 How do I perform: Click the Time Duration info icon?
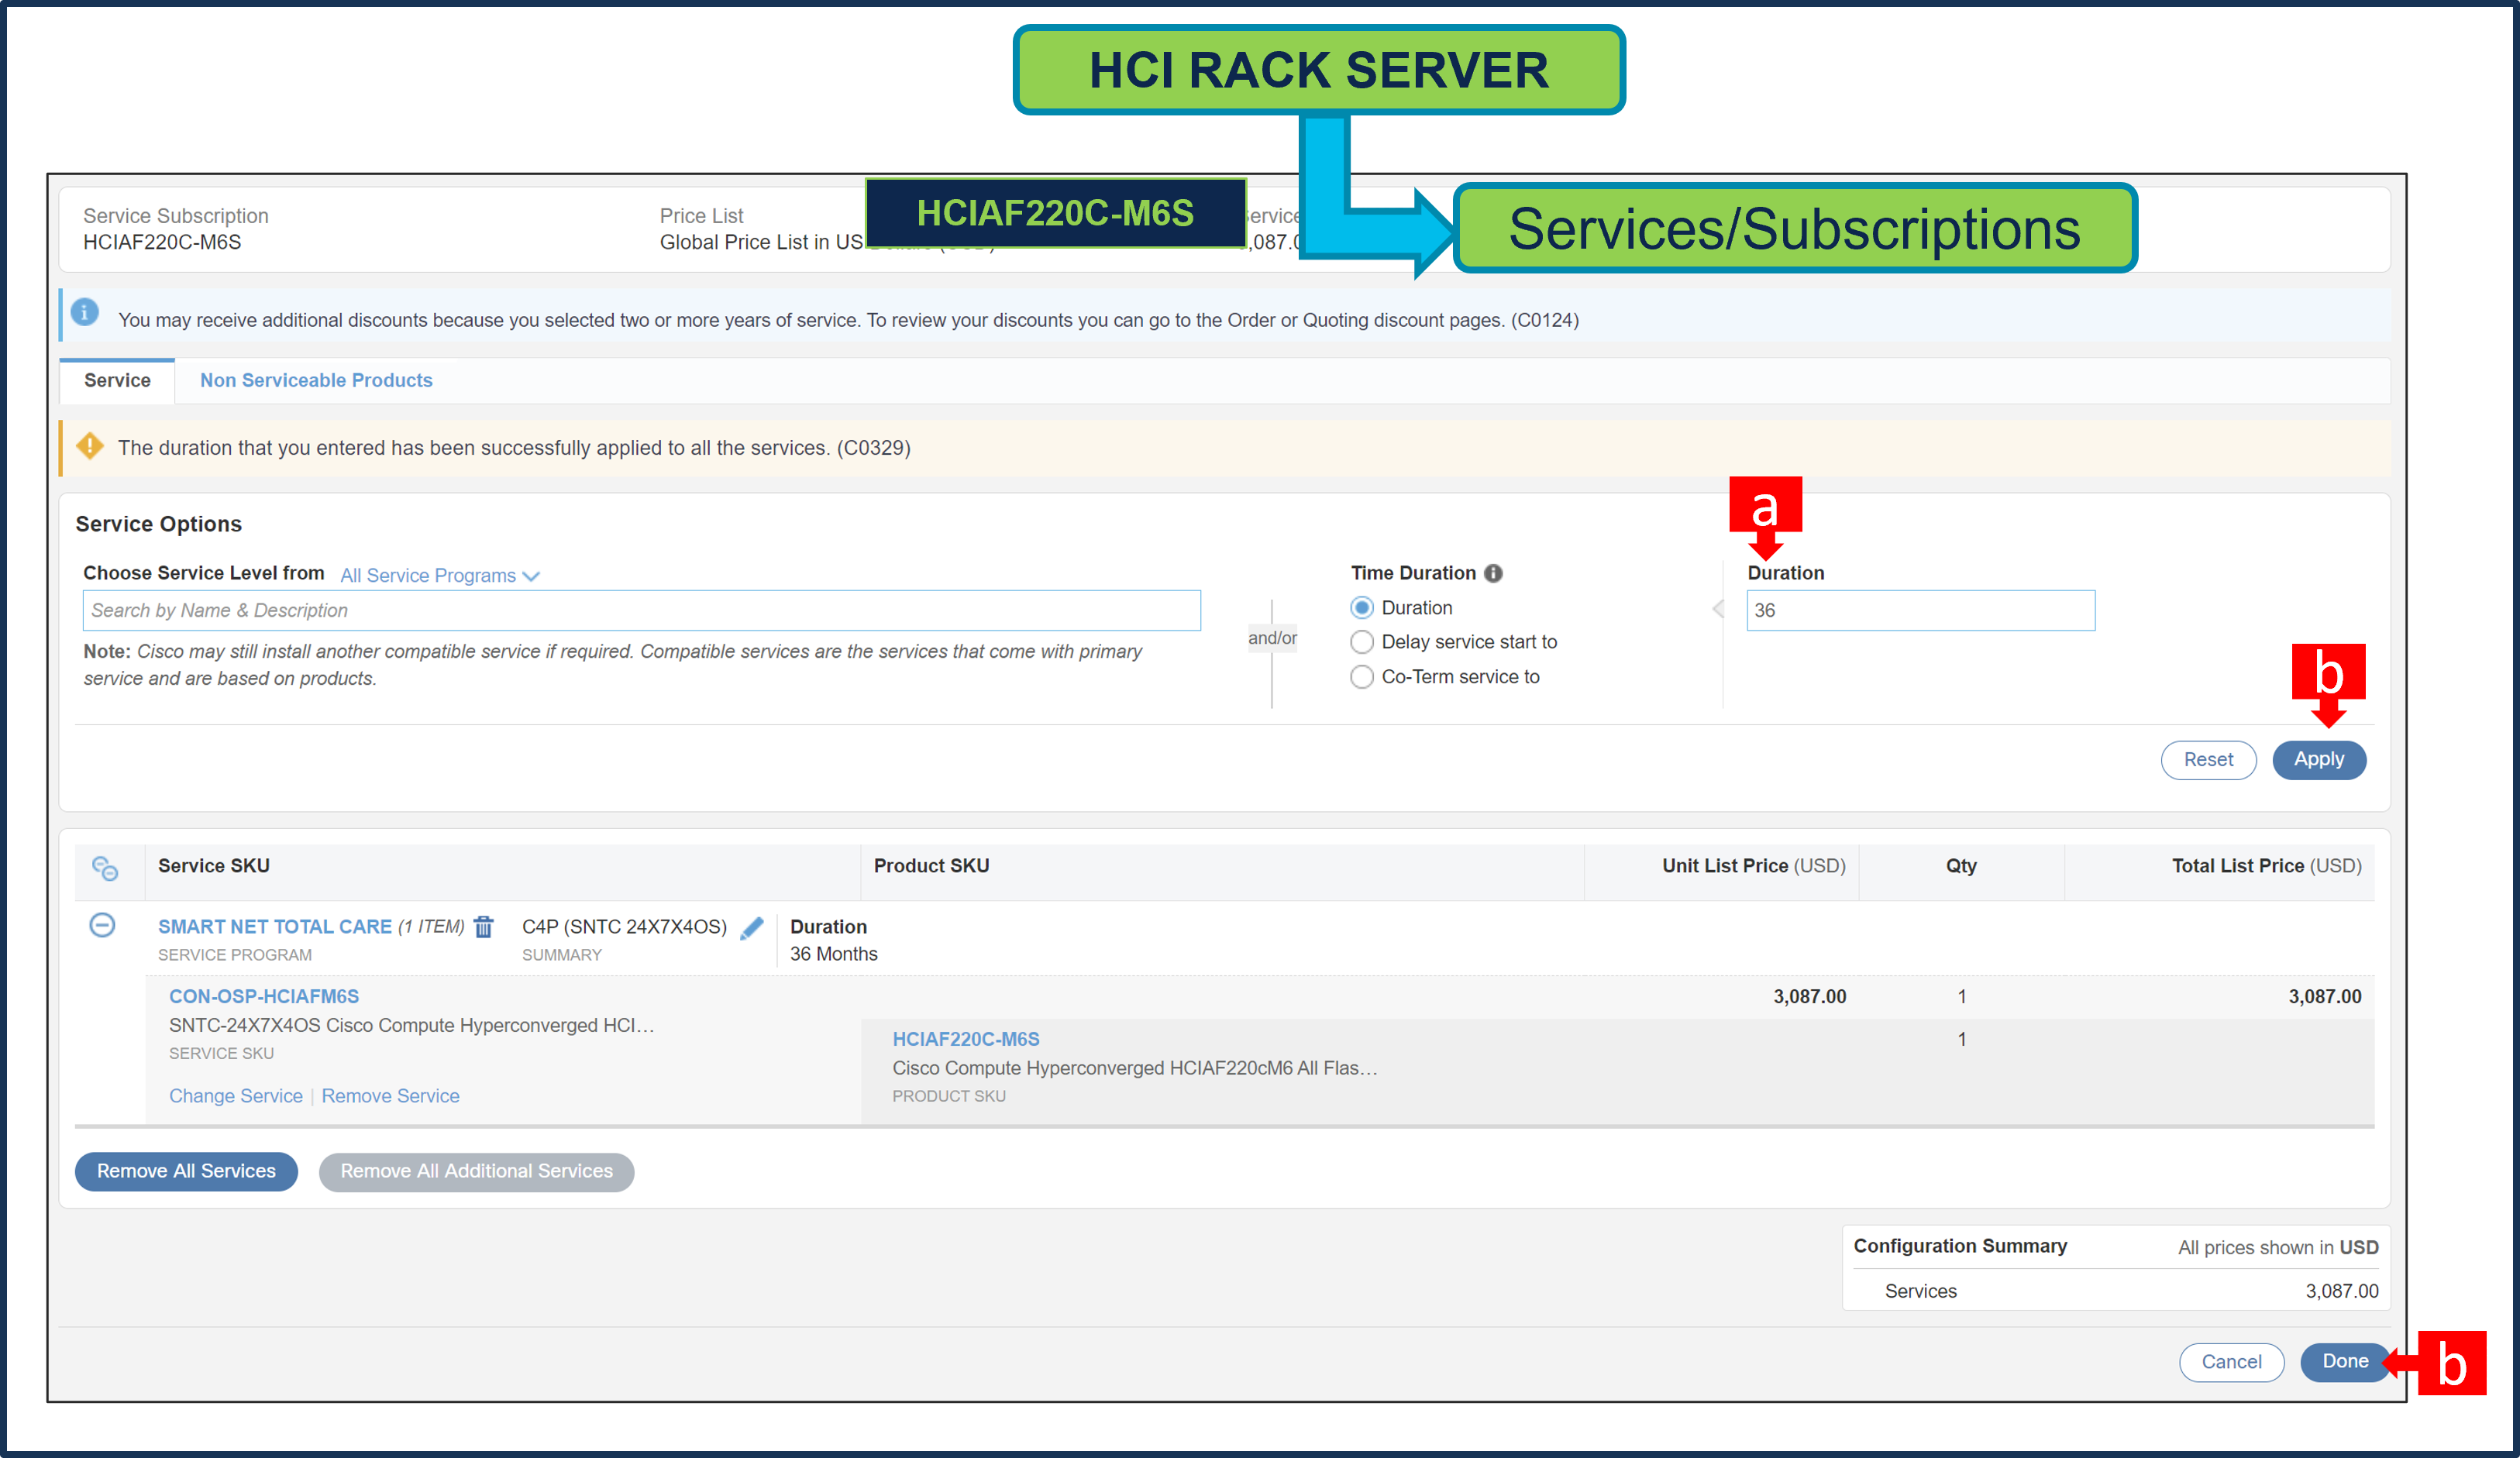pyautogui.click(x=1493, y=573)
